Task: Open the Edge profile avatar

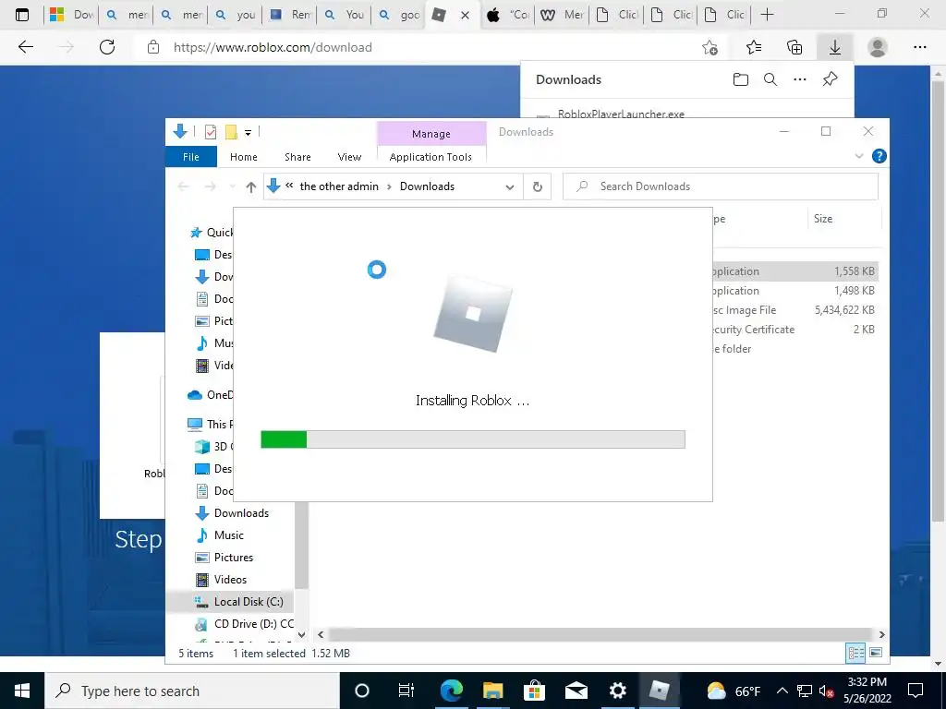Action: click(878, 47)
